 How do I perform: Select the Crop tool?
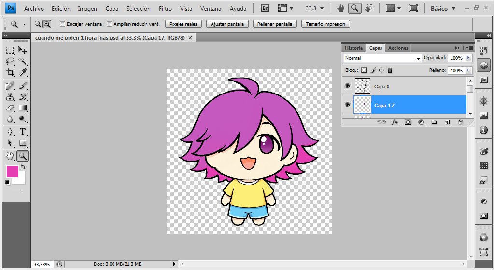(x=10, y=72)
